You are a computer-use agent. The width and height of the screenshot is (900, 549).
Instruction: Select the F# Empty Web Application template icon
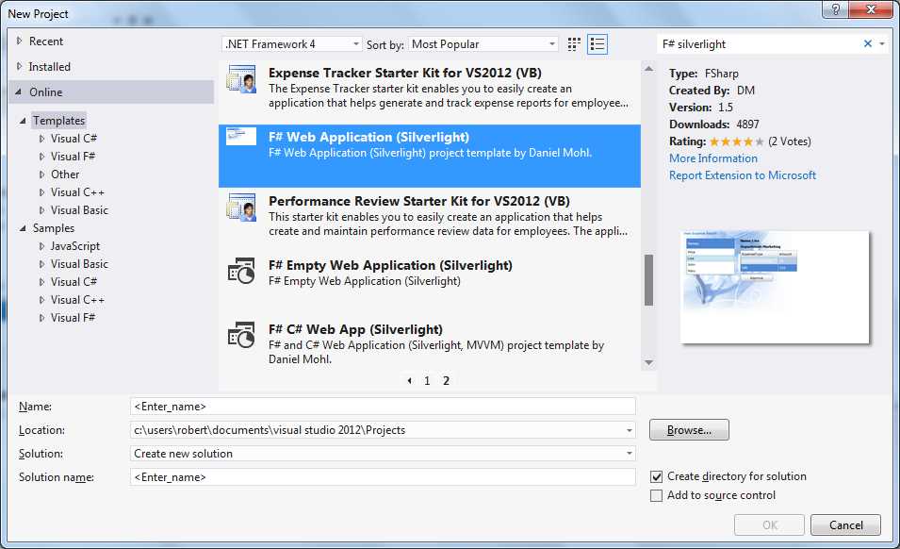(x=241, y=272)
